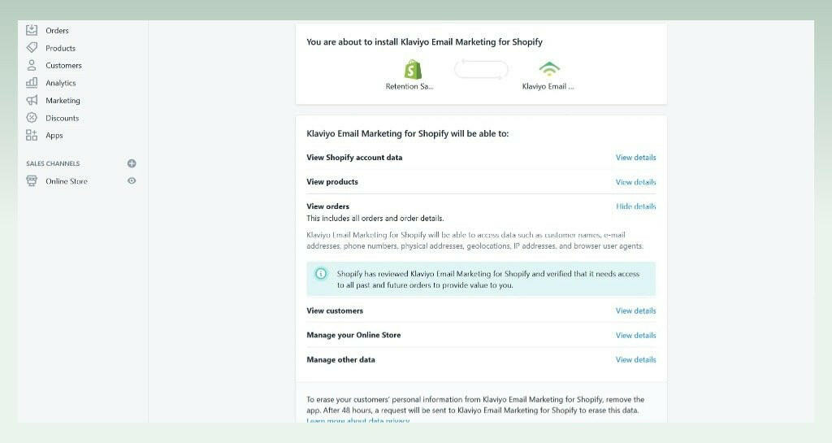Click the Klaviyo green signal logo
The width and height of the screenshot is (832, 443).
click(549, 69)
